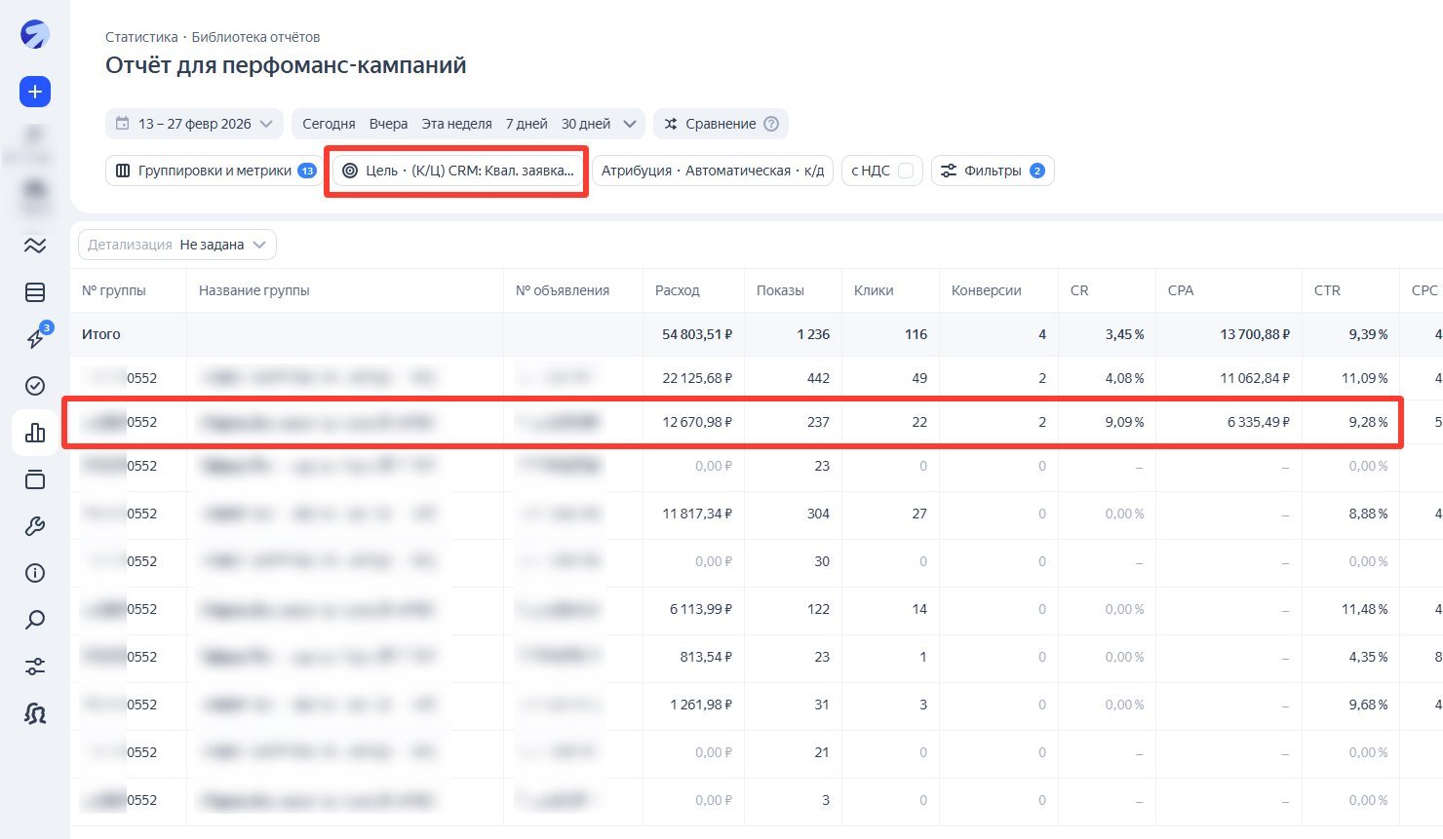Sort table by the Расход column header
The width and height of the screenshot is (1443, 839).
coord(678,290)
